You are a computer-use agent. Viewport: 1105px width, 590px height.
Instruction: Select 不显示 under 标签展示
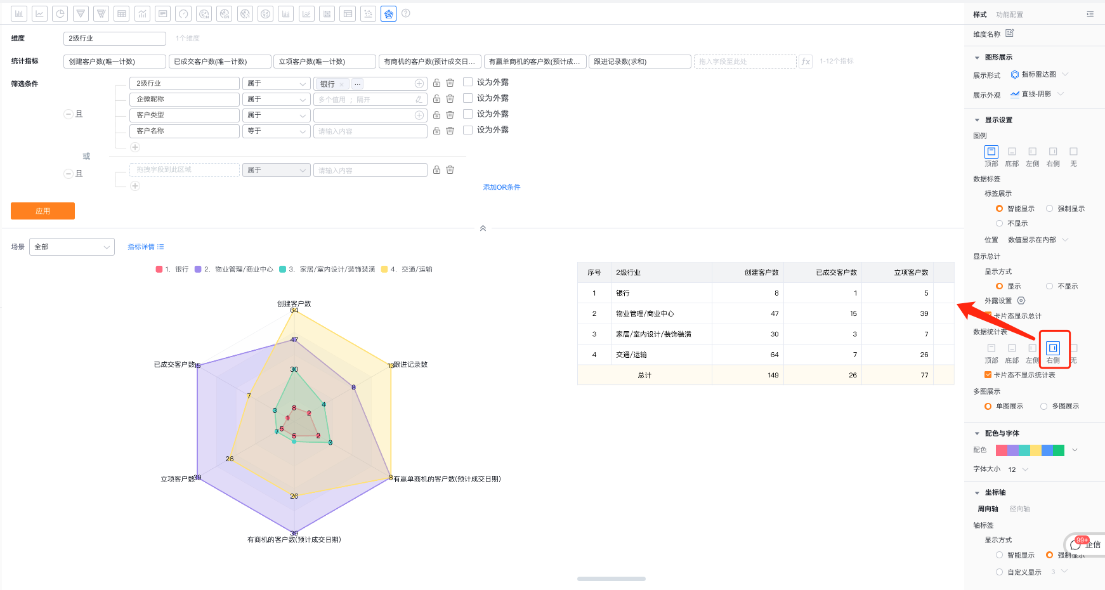pyautogui.click(x=999, y=223)
